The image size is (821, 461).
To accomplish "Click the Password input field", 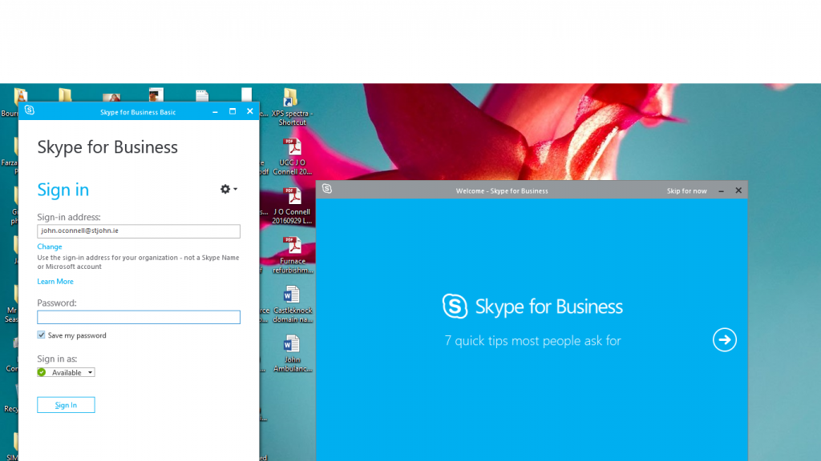I will click(x=139, y=317).
